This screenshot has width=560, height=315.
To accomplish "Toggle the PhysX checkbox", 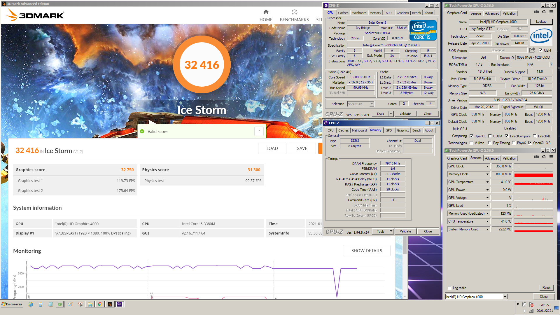I will click(x=514, y=143).
